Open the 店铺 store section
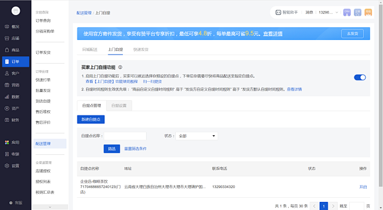383x210 pixels. tap(12, 38)
